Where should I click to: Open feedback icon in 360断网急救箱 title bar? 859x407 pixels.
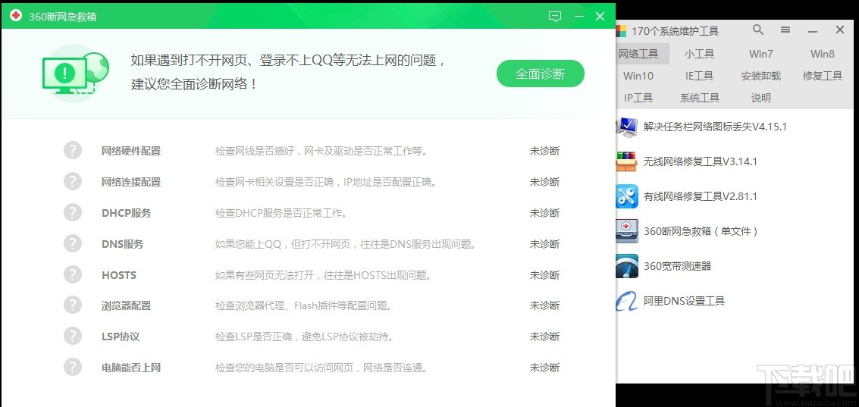tap(555, 17)
